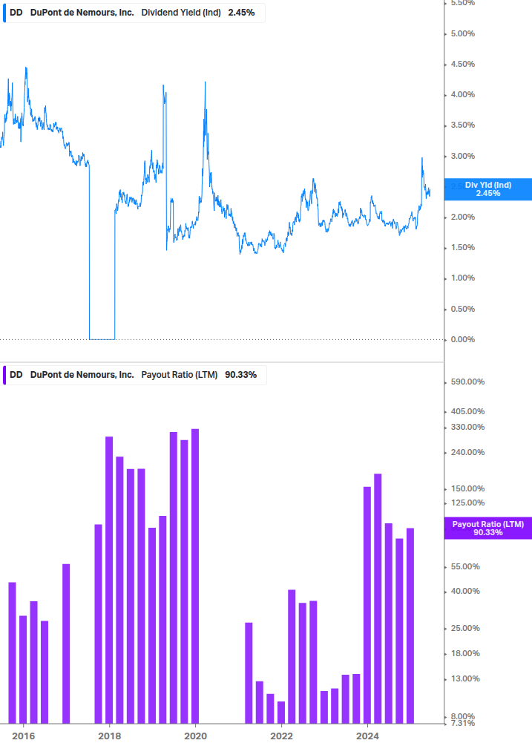The height and width of the screenshot is (746, 532).
Task: Click the 2020 label on the time axis
Action: (x=195, y=736)
